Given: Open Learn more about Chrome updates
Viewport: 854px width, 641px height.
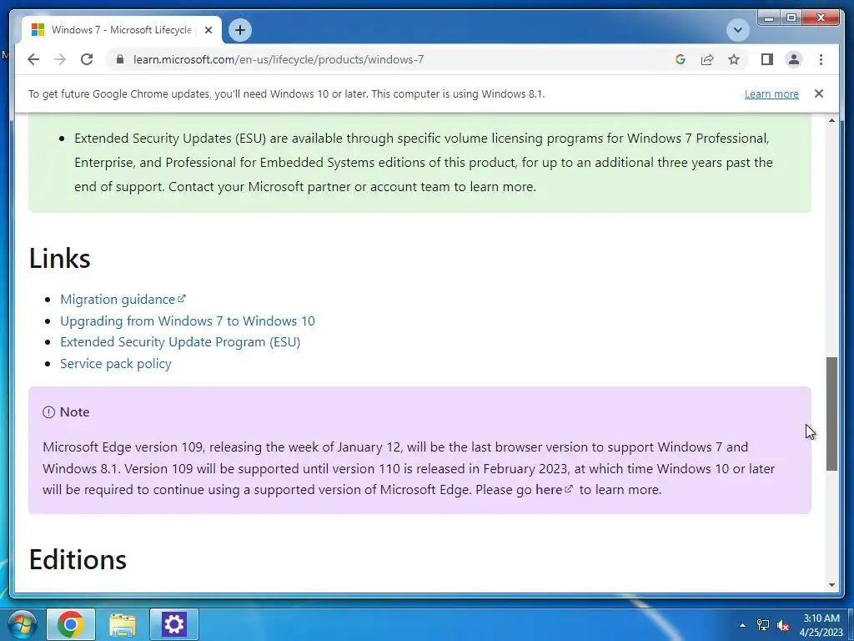Looking at the screenshot, I should 771,93.
